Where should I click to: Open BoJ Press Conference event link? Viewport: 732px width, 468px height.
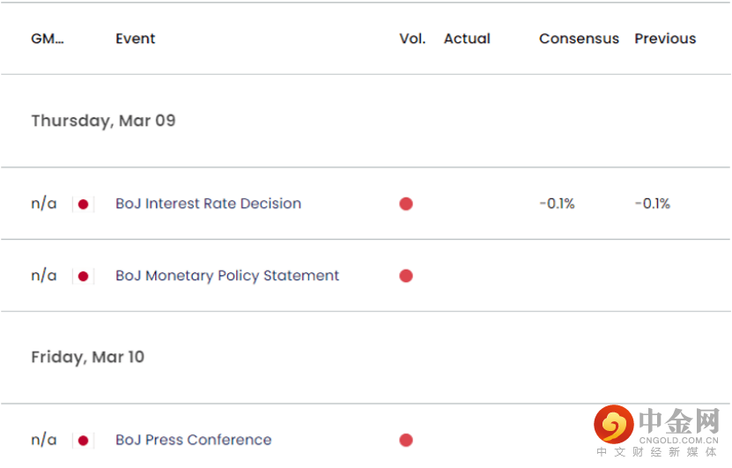click(x=193, y=440)
